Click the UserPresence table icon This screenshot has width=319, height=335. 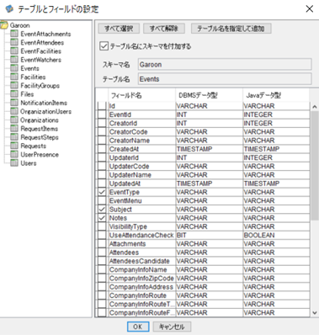click(14, 155)
